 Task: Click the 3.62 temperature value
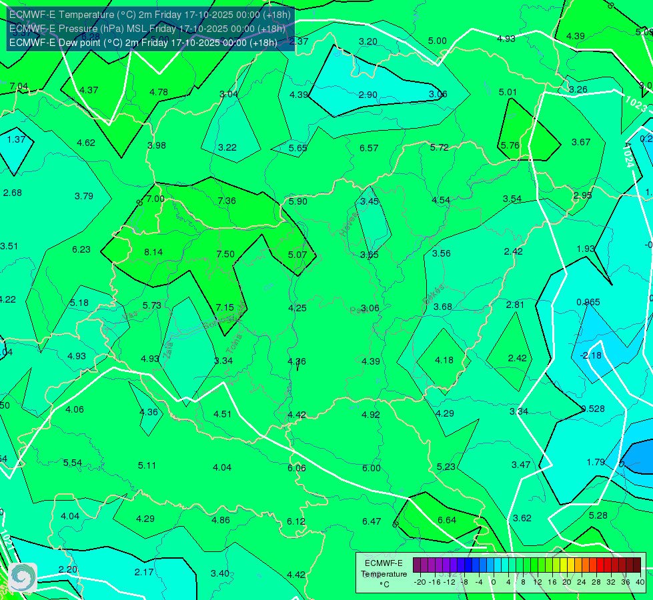pos(522,518)
